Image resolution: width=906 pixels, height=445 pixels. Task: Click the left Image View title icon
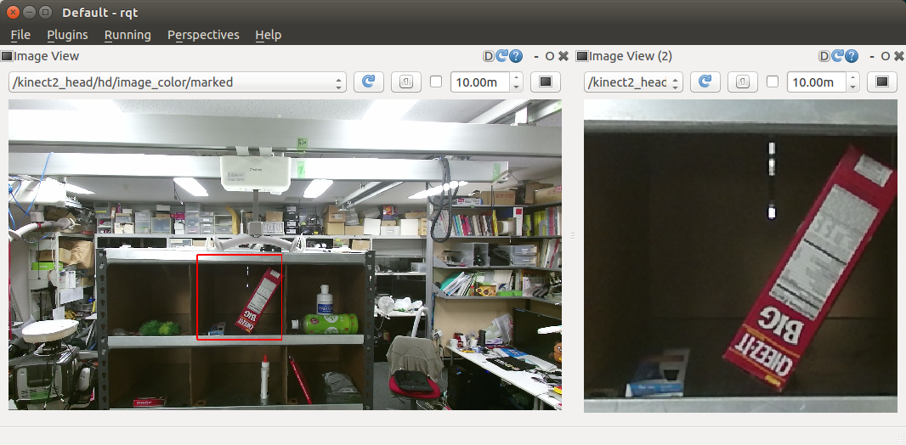point(6,56)
